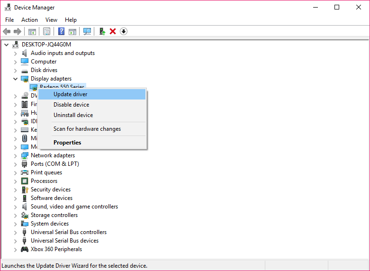Click the Back arrow toolbar icon
The height and width of the screenshot is (271, 370).
coord(7,31)
